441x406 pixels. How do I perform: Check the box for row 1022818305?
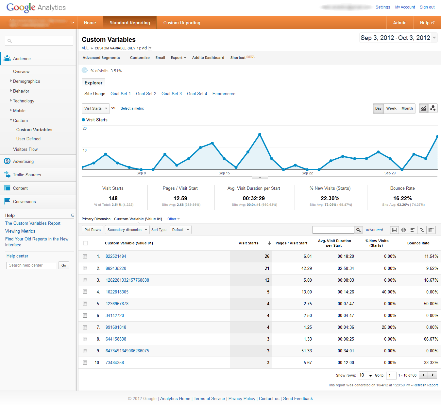[x=85, y=291]
